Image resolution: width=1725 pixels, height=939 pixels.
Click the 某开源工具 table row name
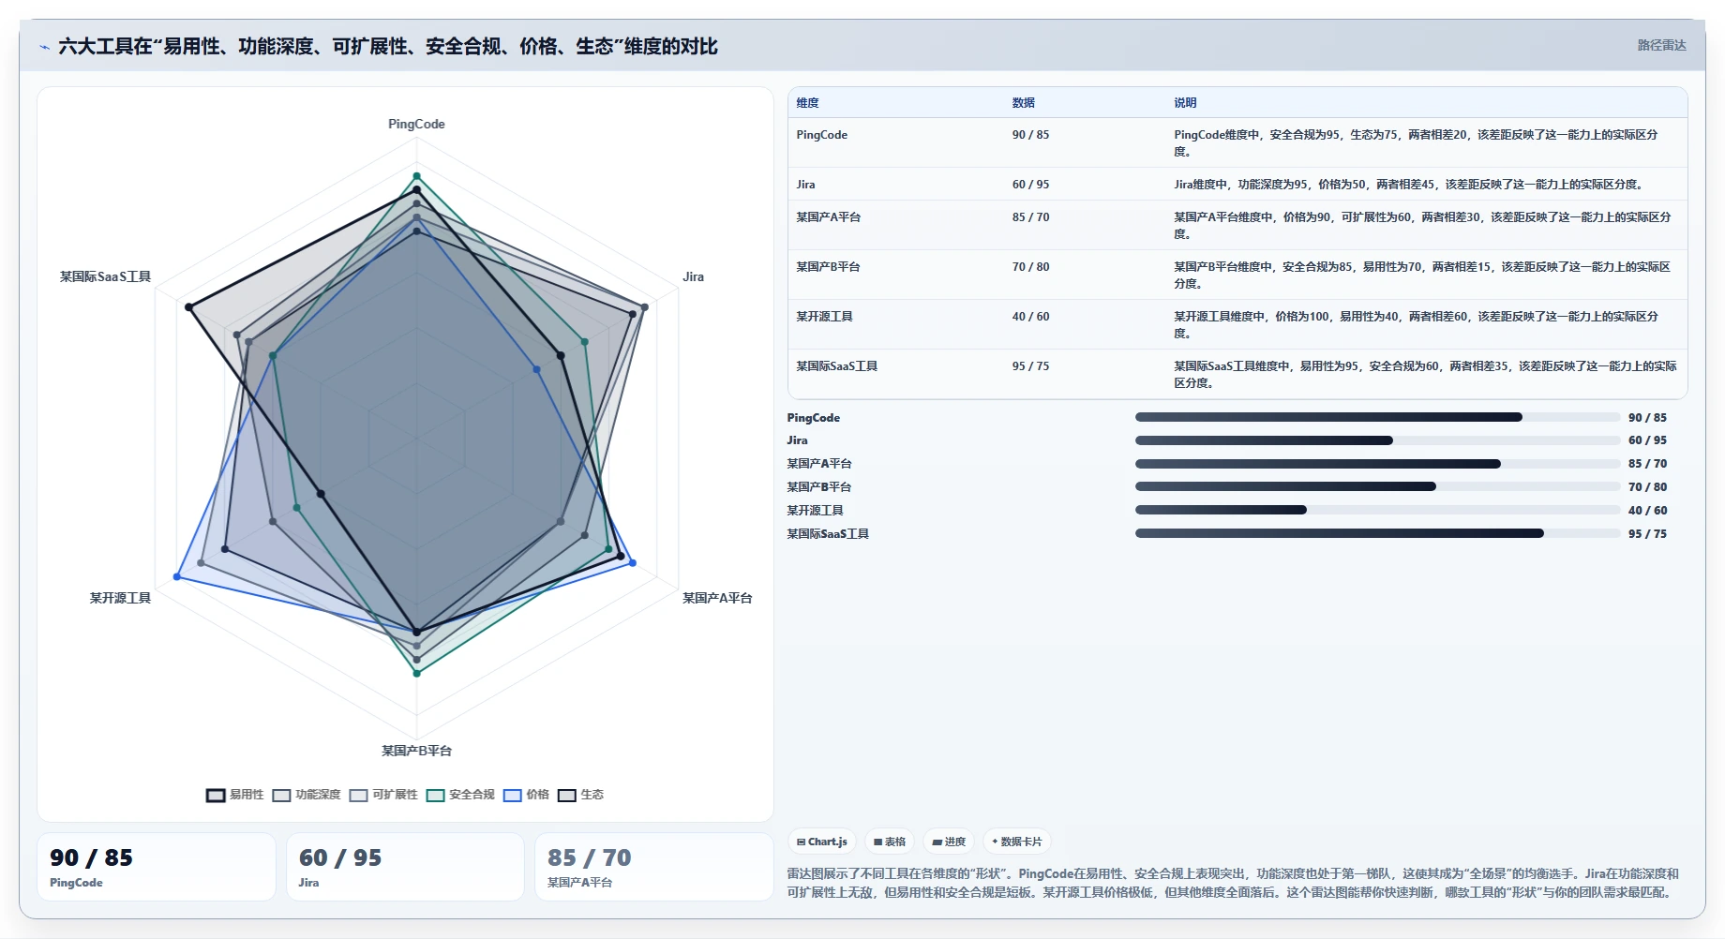pos(824,317)
